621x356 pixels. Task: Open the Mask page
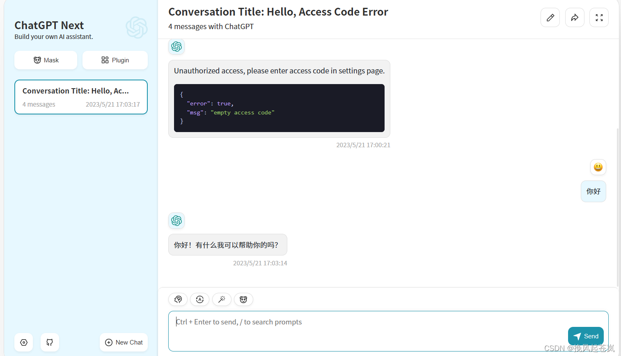(x=46, y=60)
